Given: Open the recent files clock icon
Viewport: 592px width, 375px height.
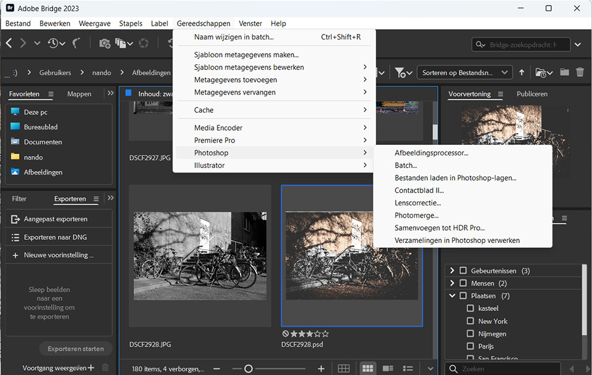Looking at the screenshot, I should (x=56, y=43).
